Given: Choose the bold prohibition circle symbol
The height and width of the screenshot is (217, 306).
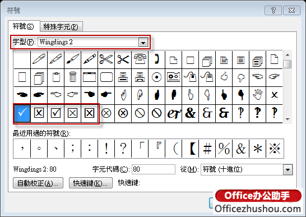Looking at the screenshot, I should point(156,113).
